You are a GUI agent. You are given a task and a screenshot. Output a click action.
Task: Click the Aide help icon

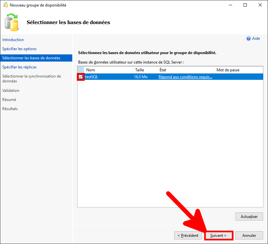248,38
